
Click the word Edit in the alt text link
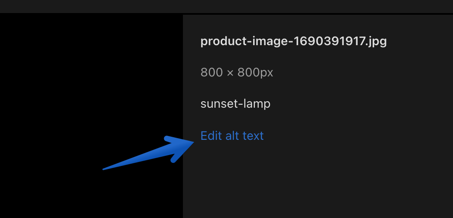pyautogui.click(x=211, y=136)
